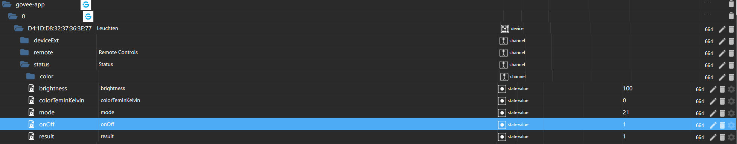
Task: Delete the govee-app folder with trash icon
Action: click(731, 4)
